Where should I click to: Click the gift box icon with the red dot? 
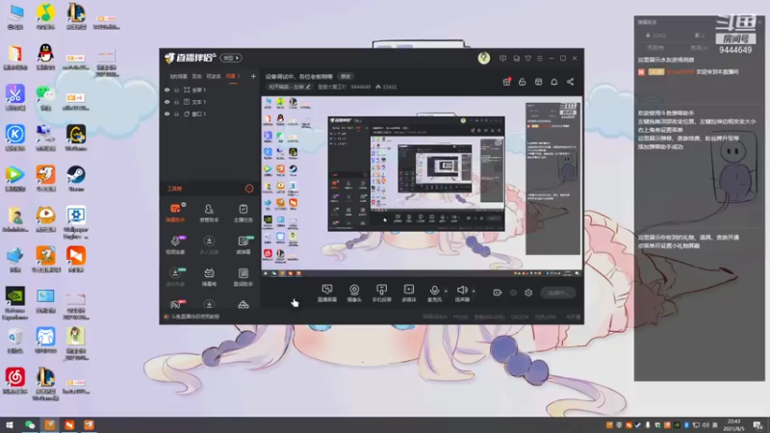[507, 82]
